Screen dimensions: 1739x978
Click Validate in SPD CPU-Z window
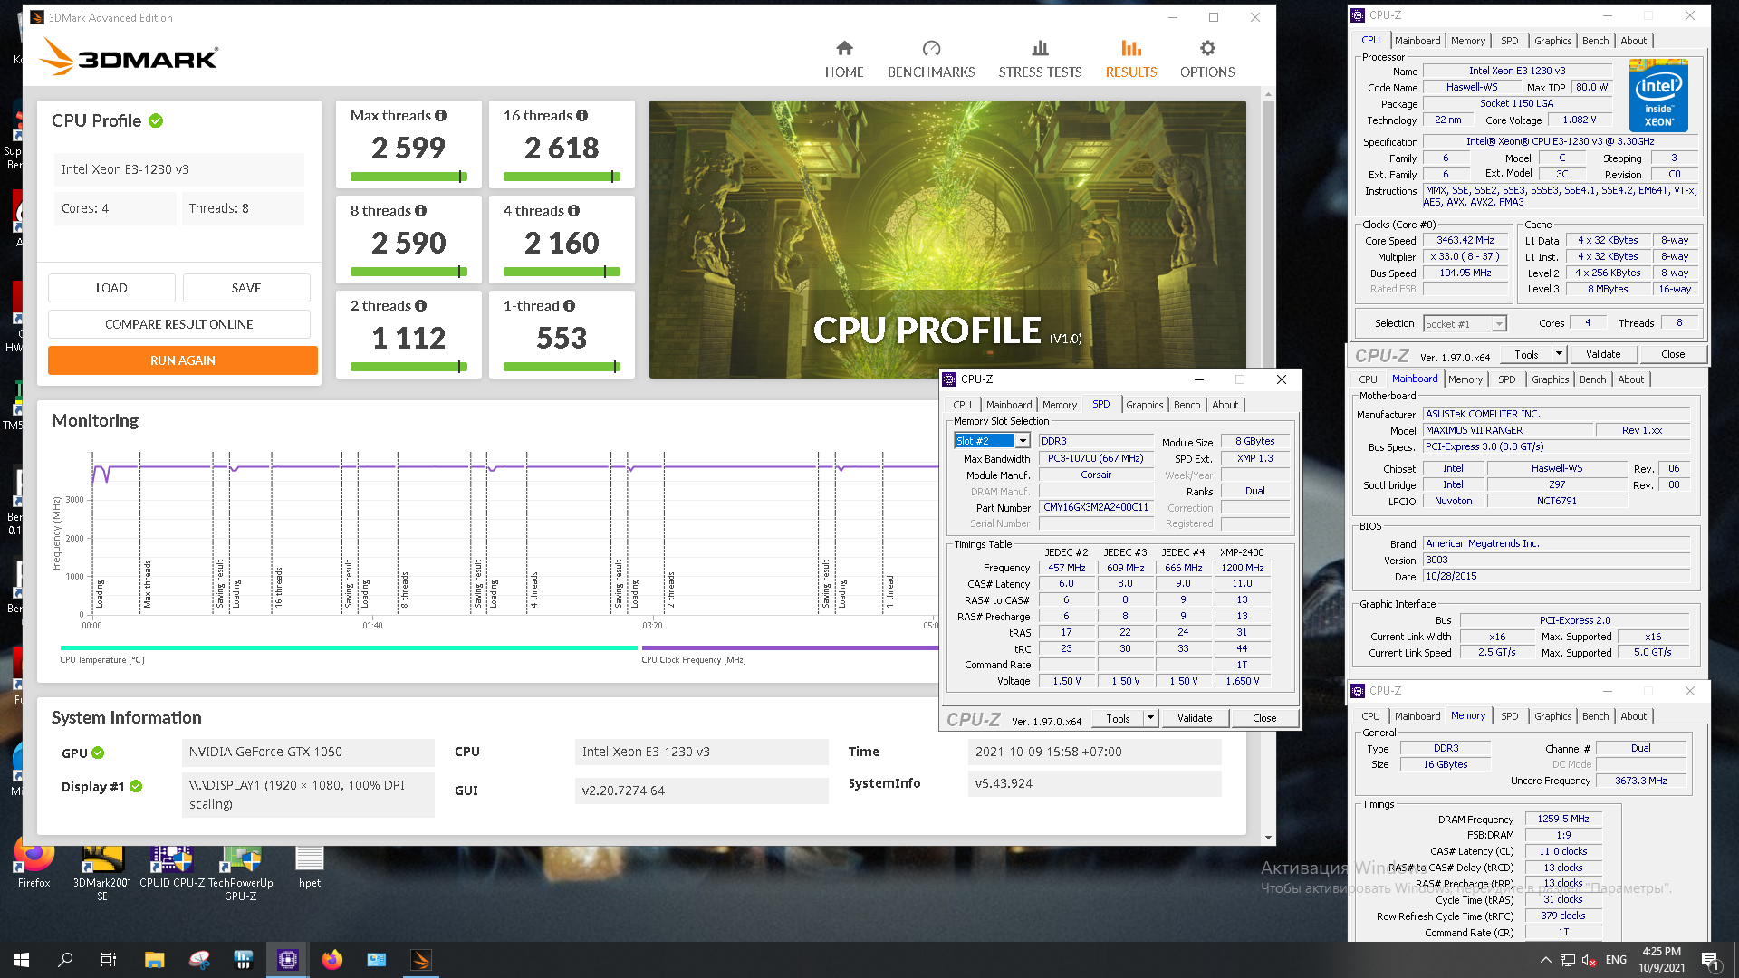click(x=1195, y=718)
